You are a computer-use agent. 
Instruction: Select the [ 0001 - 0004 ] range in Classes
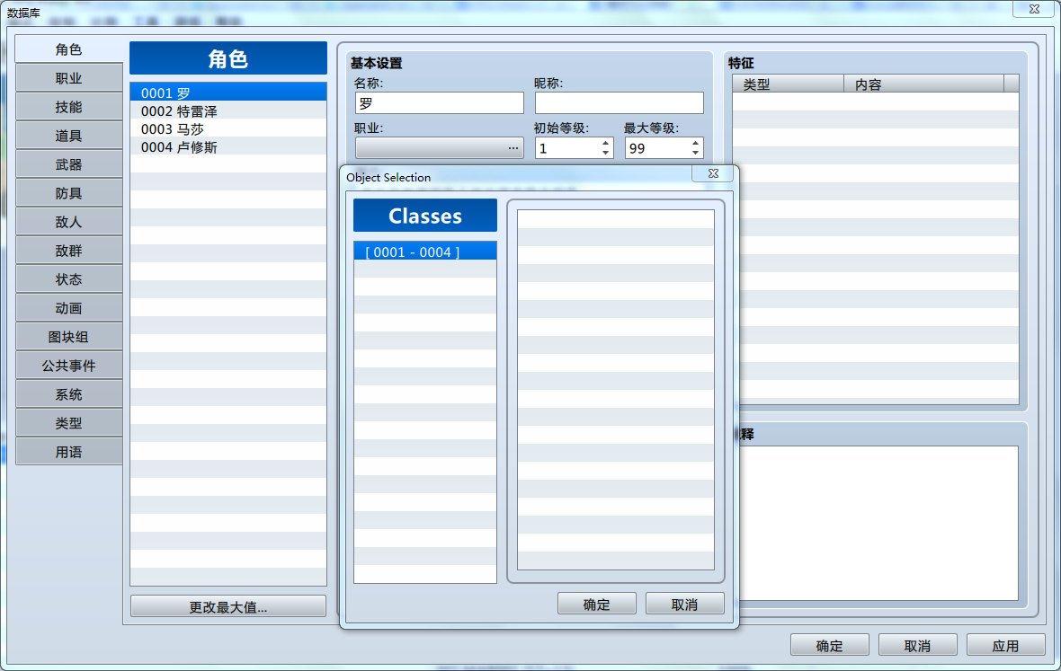[425, 252]
